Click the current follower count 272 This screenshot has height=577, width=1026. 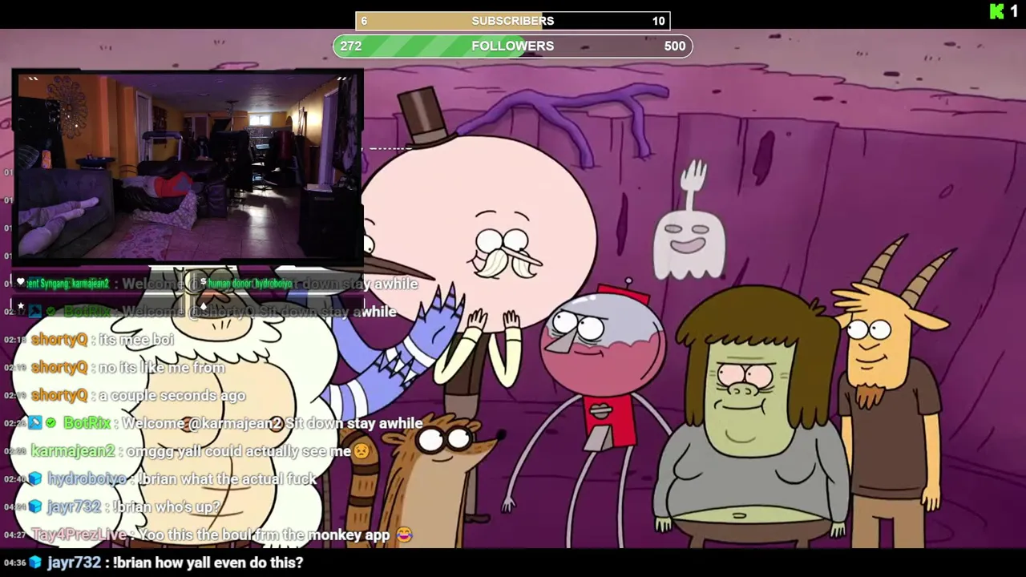[351, 46]
